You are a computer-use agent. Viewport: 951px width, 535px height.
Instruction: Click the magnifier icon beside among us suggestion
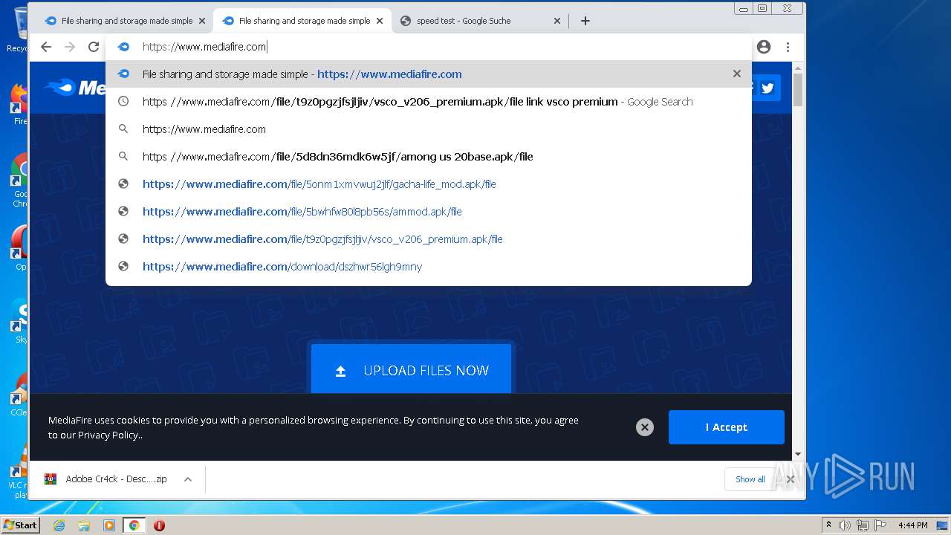[123, 156]
